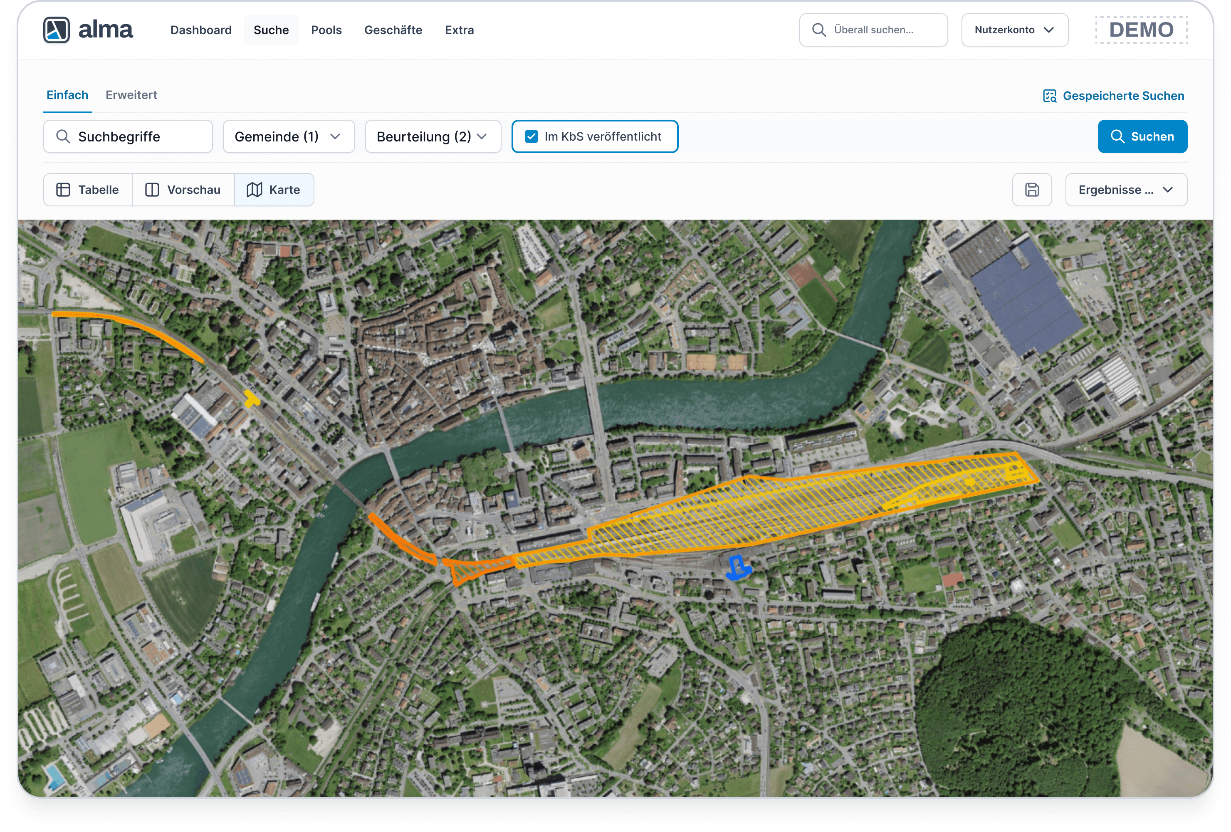Expand the Ergebnisse dropdown
The image size is (1231, 832).
(x=1126, y=190)
